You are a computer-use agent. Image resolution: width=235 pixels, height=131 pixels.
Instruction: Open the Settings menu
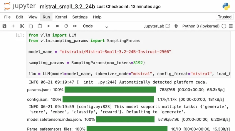(80, 17)
